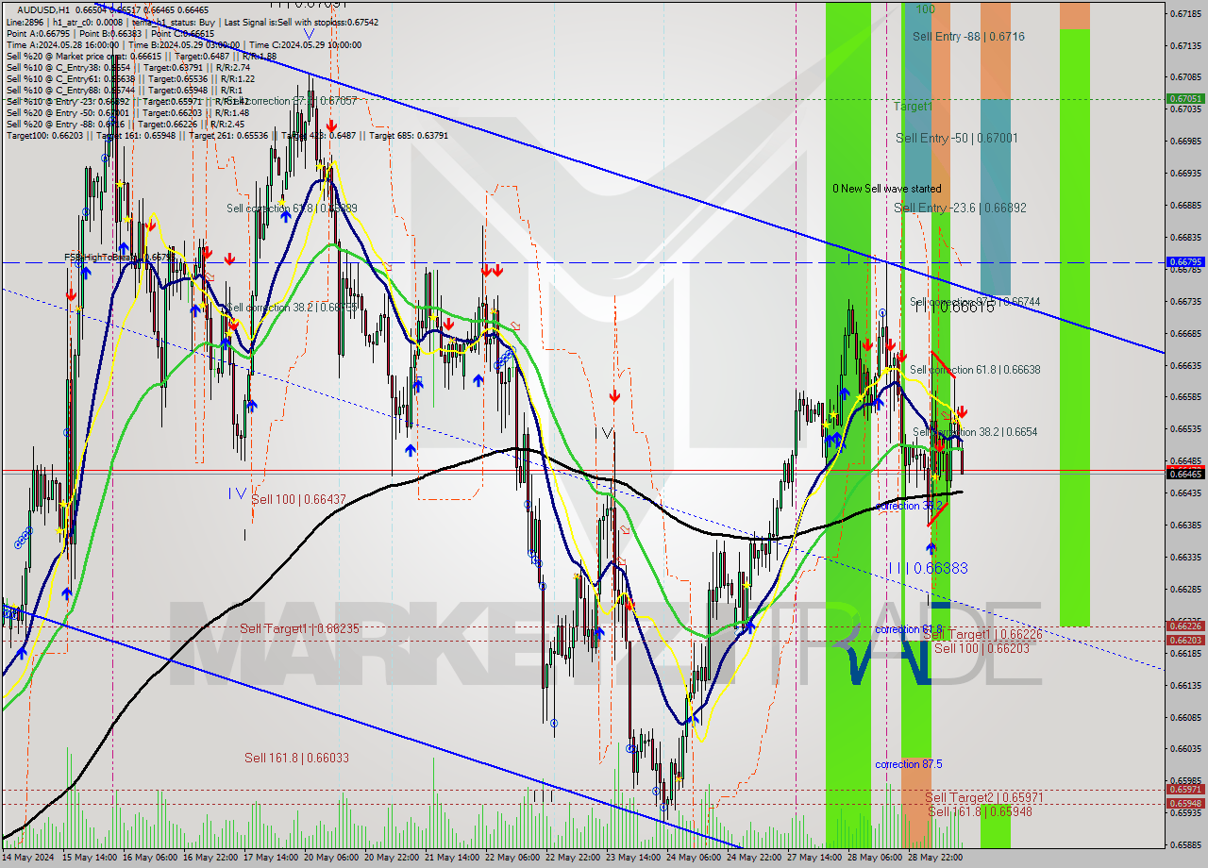The height and width of the screenshot is (868, 1208).
Task: Click the current price tag 0.66465 on axis
Action: [1185, 474]
